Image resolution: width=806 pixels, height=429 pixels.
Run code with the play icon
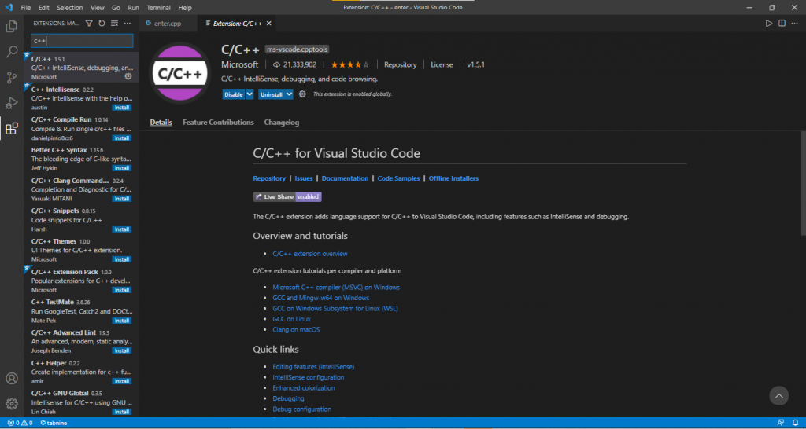[x=768, y=23]
